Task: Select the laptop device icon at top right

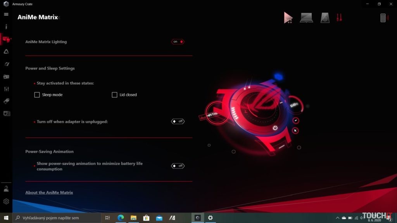Action: click(306, 17)
